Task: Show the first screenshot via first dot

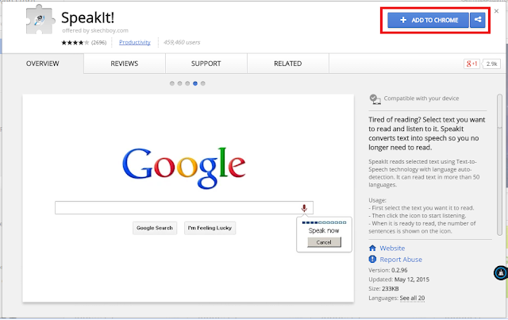Action: [x=172, y=83]
